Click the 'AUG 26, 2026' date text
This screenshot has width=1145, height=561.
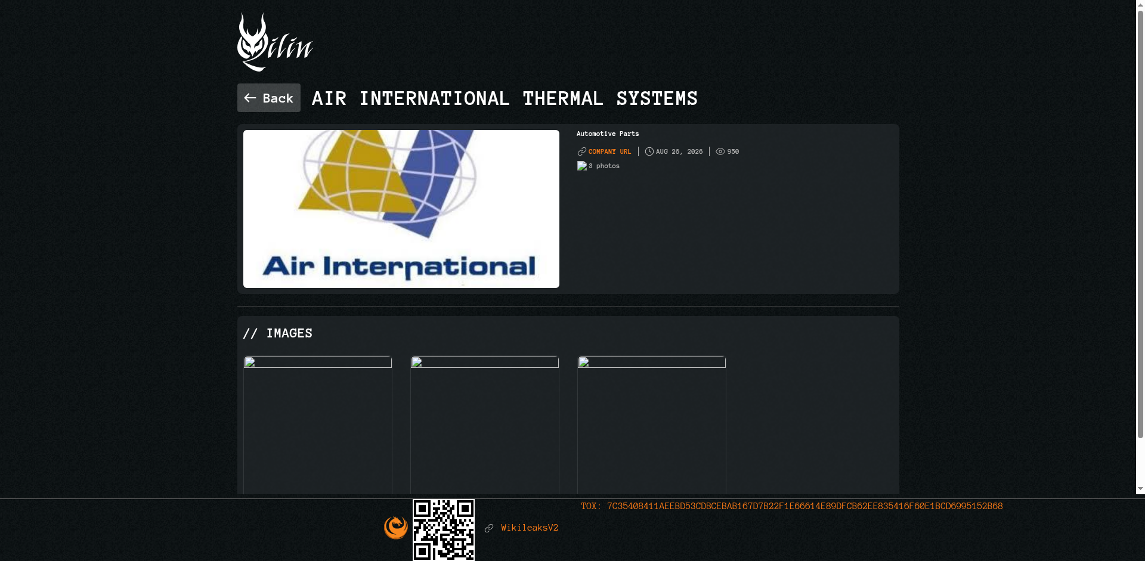pyautogui.click(x=679, y=152)
